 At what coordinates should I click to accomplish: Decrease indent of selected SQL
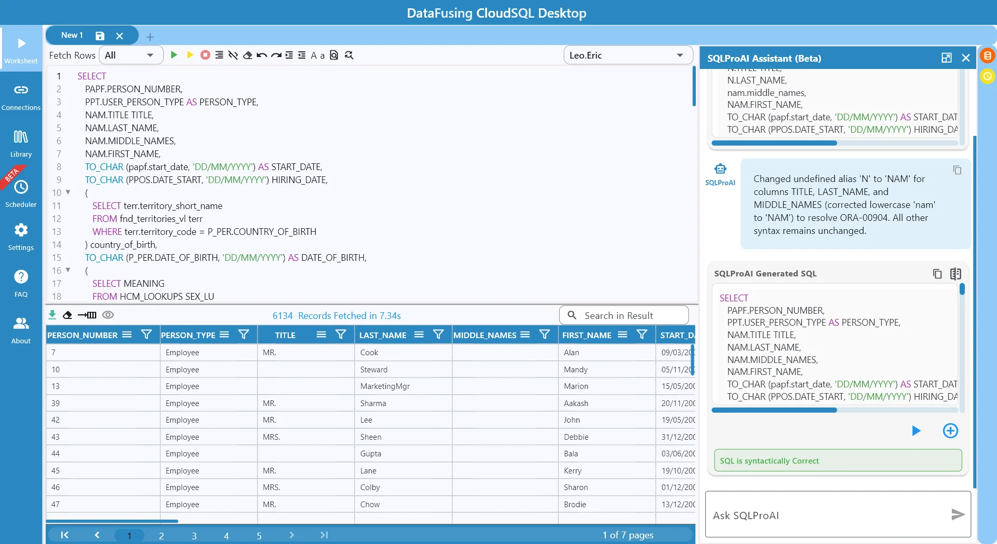(x=302, y=55)
